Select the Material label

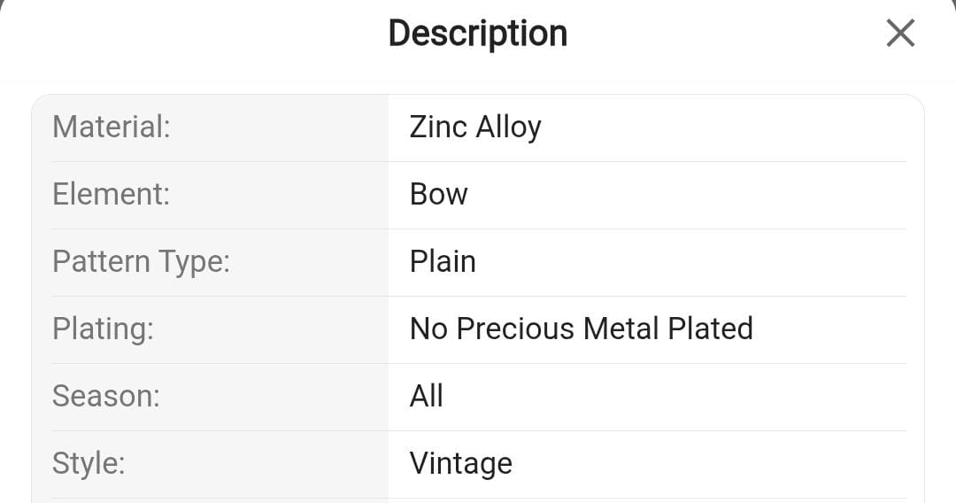coord(111,128)
